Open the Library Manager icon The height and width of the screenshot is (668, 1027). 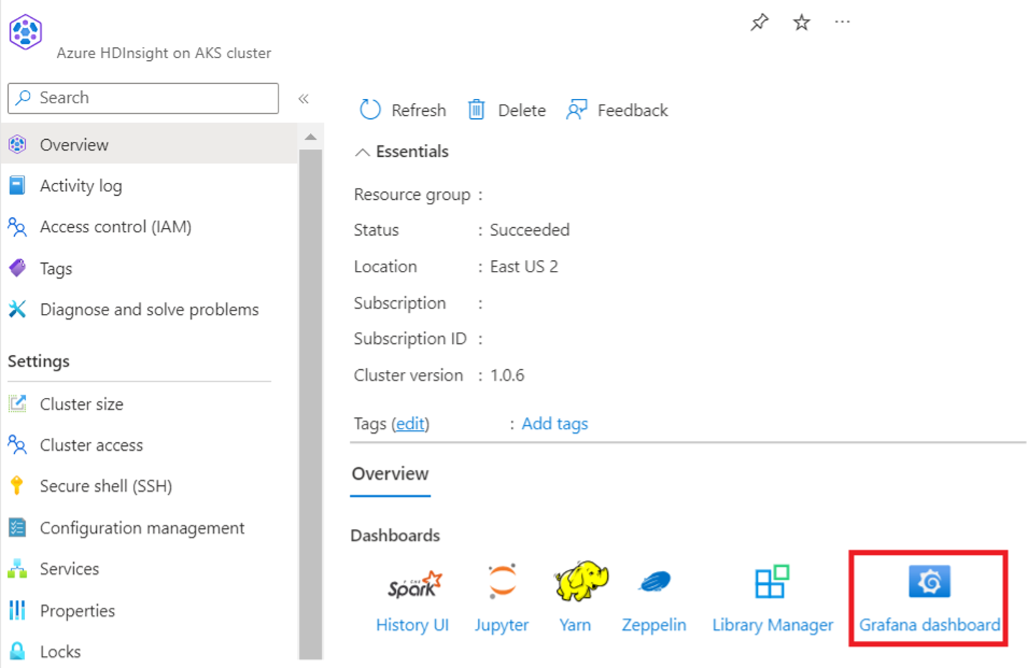coord(772,581)
